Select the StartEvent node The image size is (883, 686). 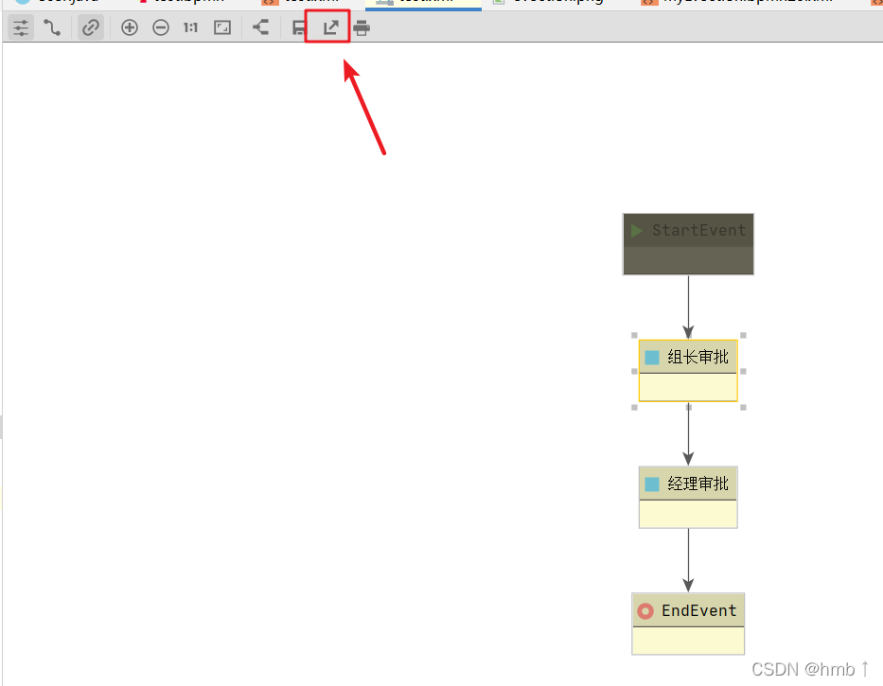pyautogui.click(x=688, y=244)
